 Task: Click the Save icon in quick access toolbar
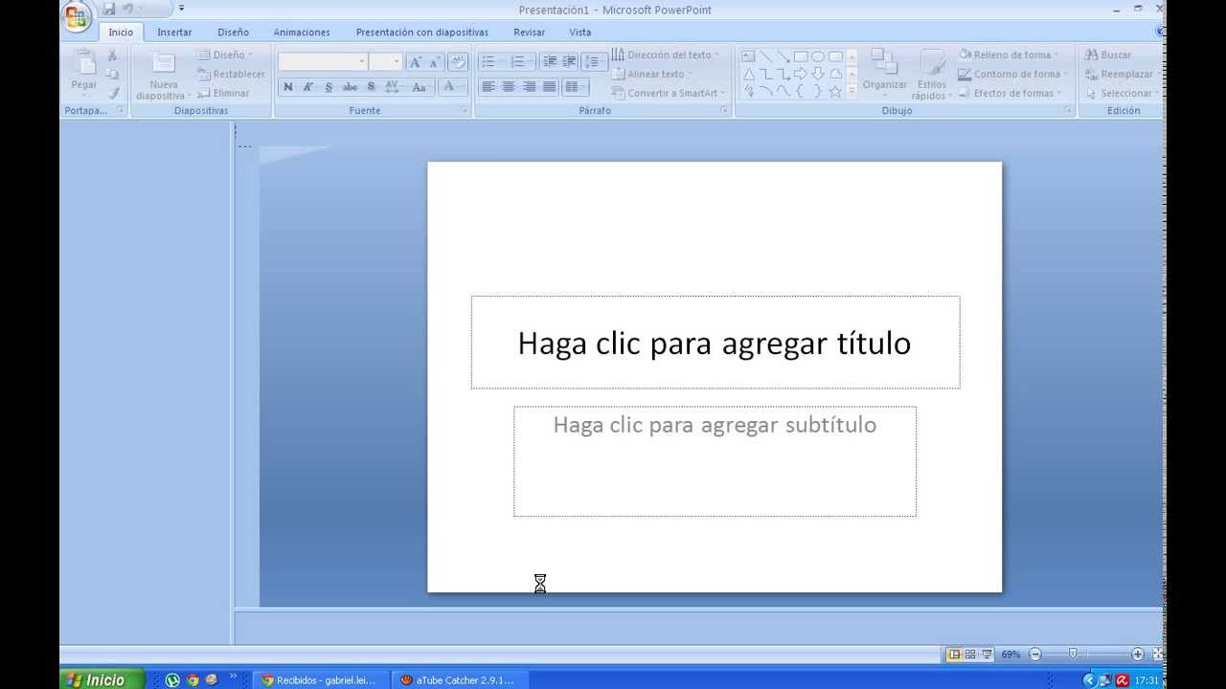108,9
